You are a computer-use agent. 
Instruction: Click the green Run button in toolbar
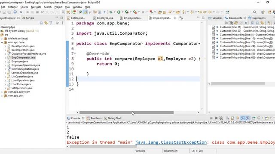point(119,12)
